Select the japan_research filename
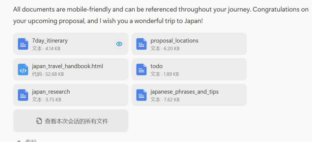Screen dimensions: 312x142 pyautogui.click(x=51, y=92)
